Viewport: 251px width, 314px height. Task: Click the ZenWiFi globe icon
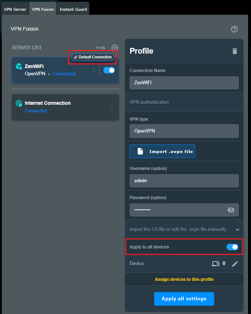pos(19,66)
